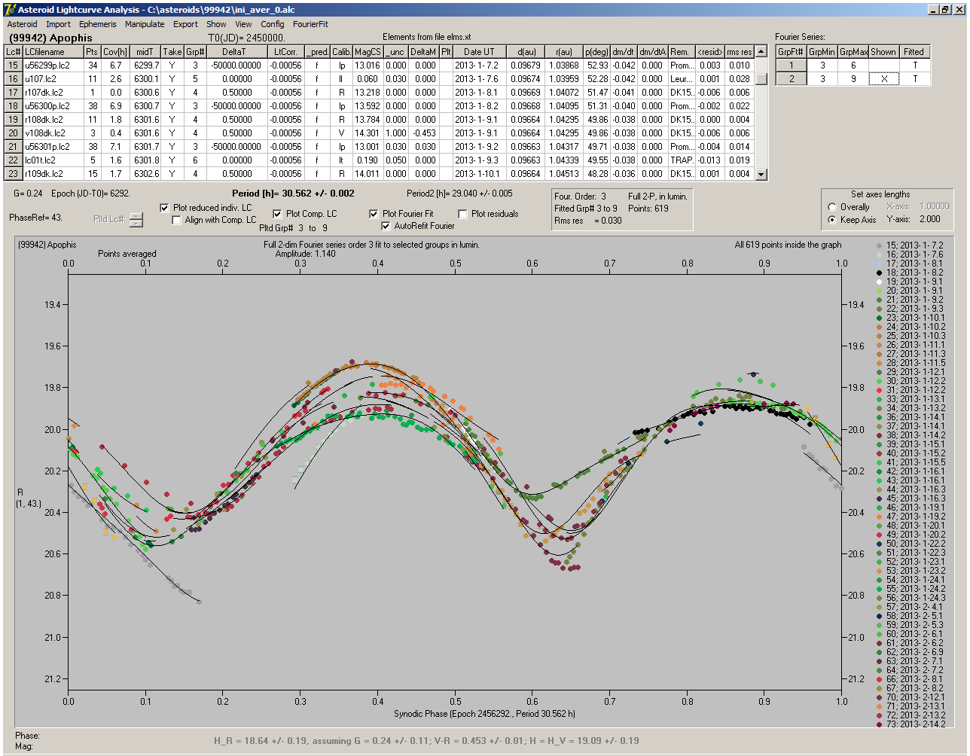The image size is (970, 756).
Task: Select row 18 u56300p.lc2
Action: pyautogui.click(x=380, y=106)
